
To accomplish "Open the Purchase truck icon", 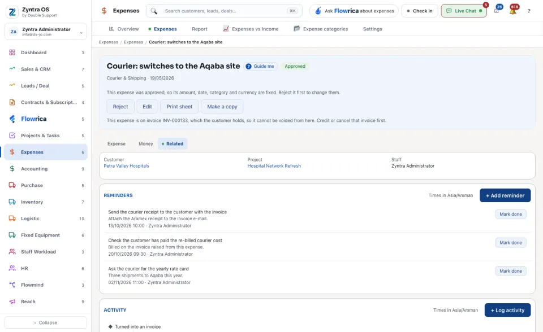I will tap(12, 185).
